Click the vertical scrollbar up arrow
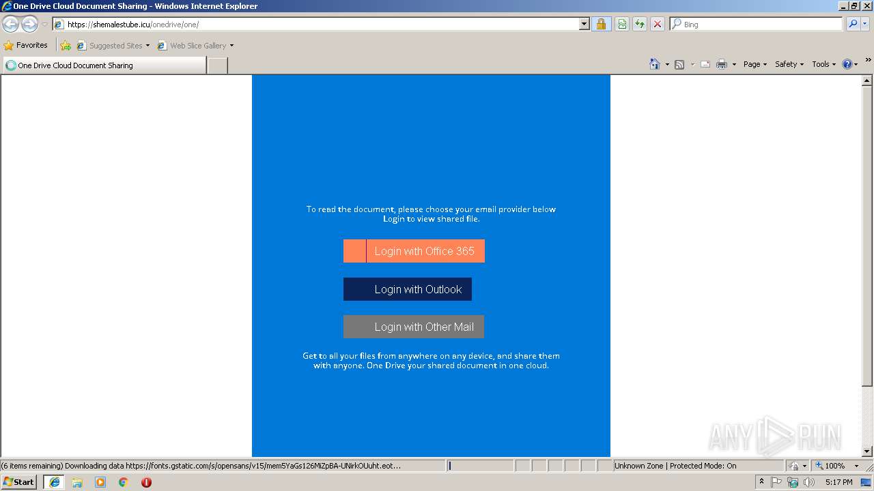Viewport: 874px width, 491px height. click(x=867, y=80)
